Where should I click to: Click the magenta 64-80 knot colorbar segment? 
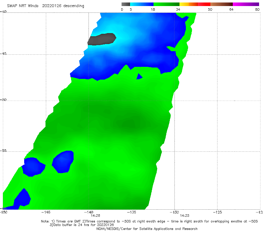(x=246, y=4)
